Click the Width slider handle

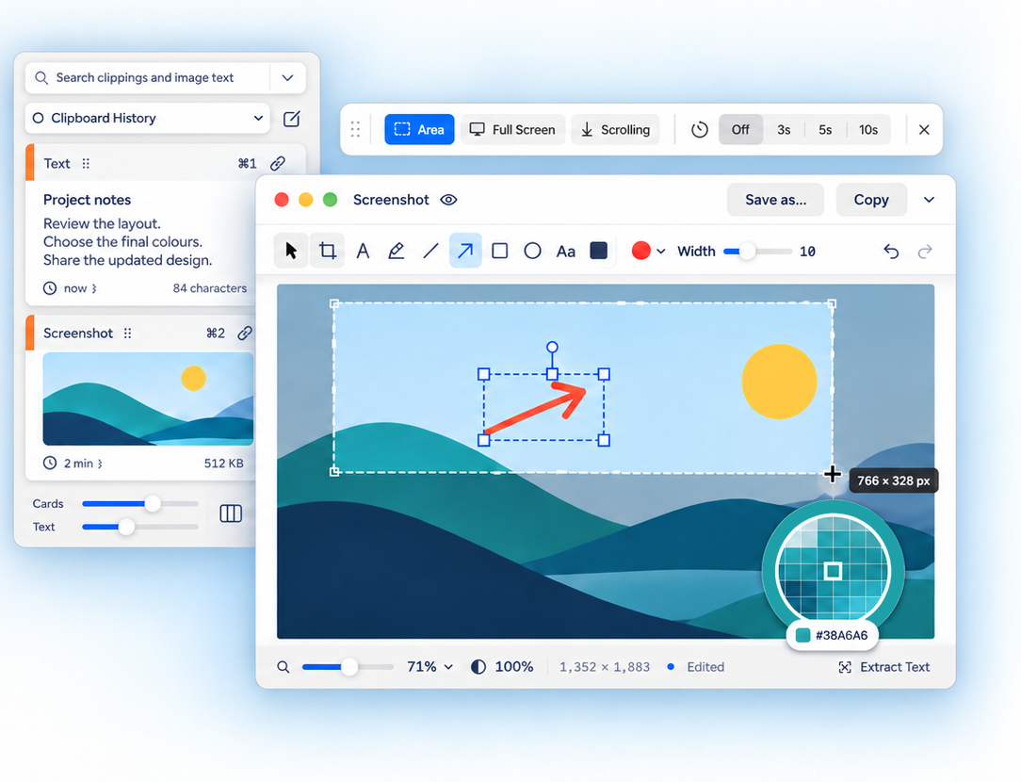tap(747, 252)
